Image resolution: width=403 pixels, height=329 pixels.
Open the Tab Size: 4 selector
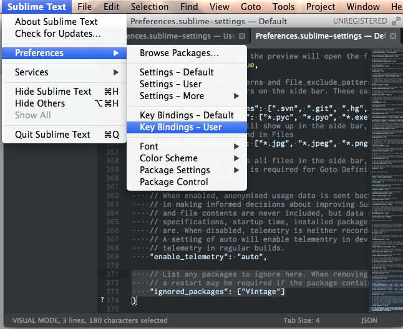pyautogui.click(x=301, y=320)
